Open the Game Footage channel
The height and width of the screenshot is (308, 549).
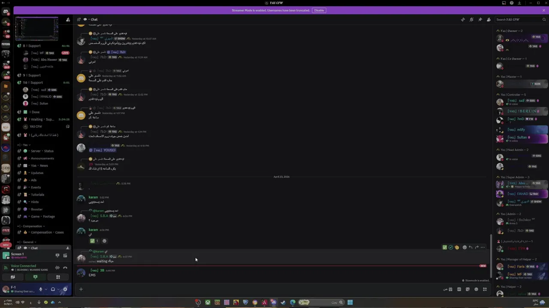(x=43, y=216)
